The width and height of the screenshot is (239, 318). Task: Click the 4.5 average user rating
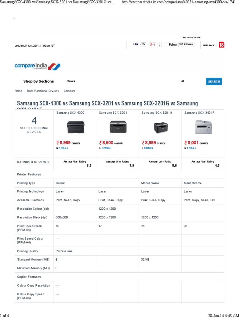pyautogui.click(x=217, y=166)
